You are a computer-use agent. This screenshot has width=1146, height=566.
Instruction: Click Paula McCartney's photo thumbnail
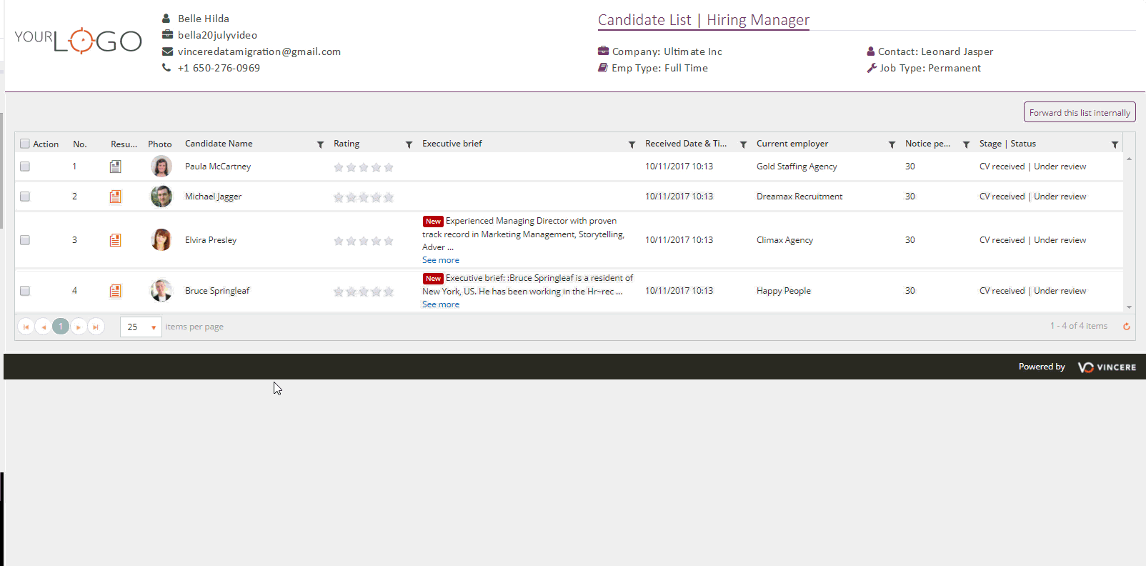point(161,167)
